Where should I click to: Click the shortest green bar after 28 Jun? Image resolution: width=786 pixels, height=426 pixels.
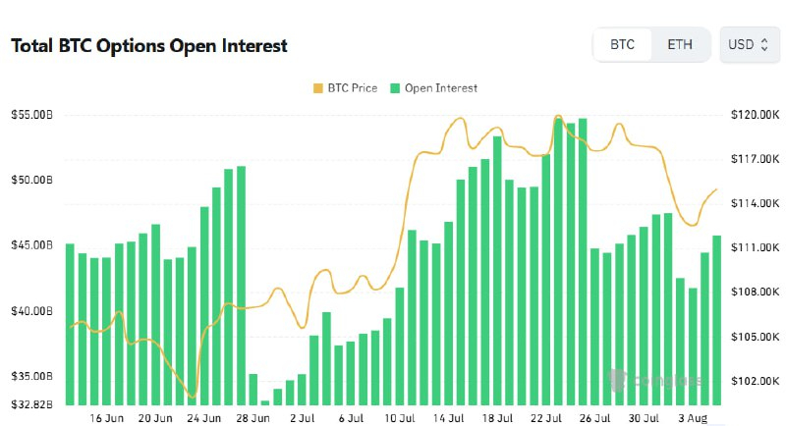265,402
